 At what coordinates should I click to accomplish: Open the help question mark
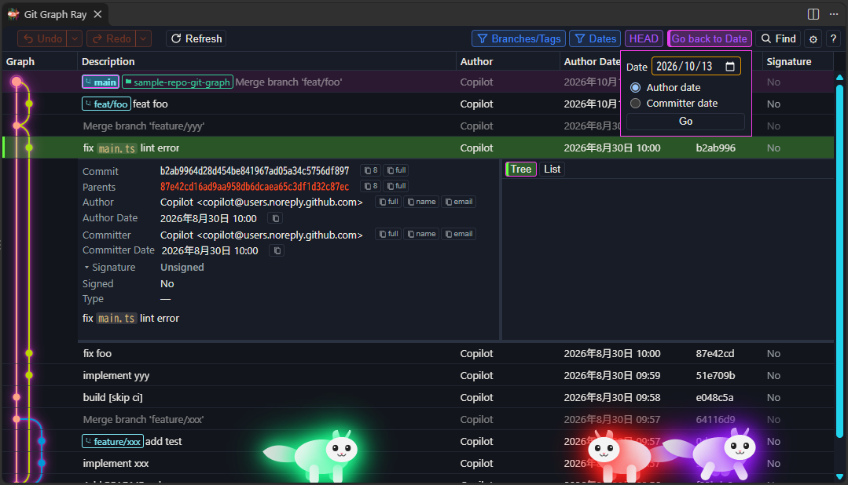pos(833,39)
